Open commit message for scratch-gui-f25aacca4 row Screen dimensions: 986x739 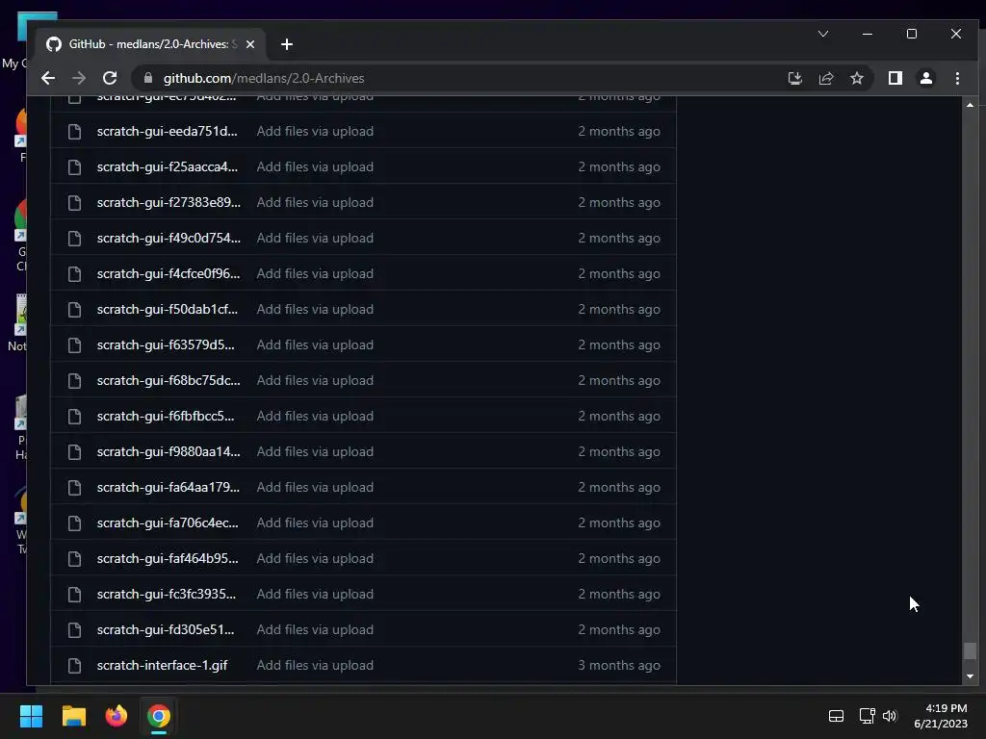315,166
